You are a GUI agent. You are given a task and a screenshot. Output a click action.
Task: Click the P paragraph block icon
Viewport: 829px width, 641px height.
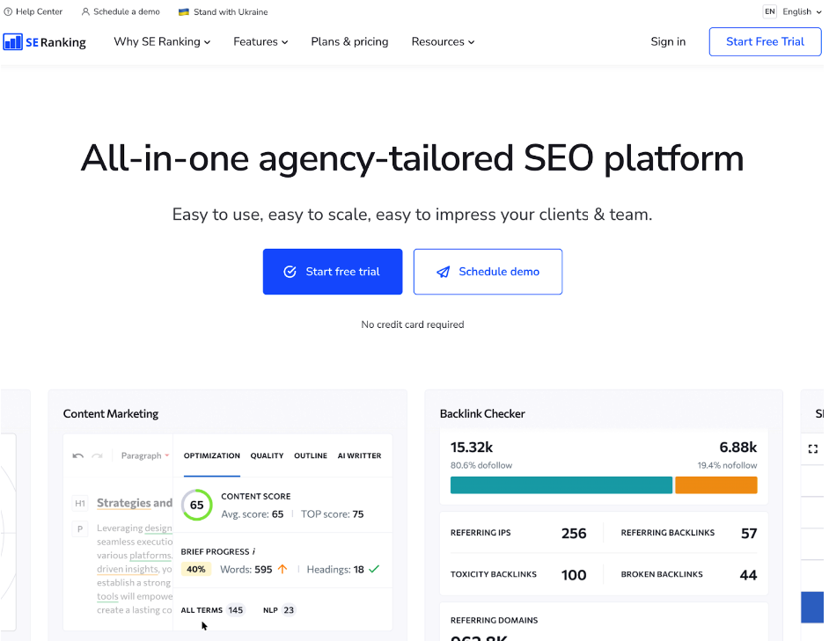coord(80,528)
